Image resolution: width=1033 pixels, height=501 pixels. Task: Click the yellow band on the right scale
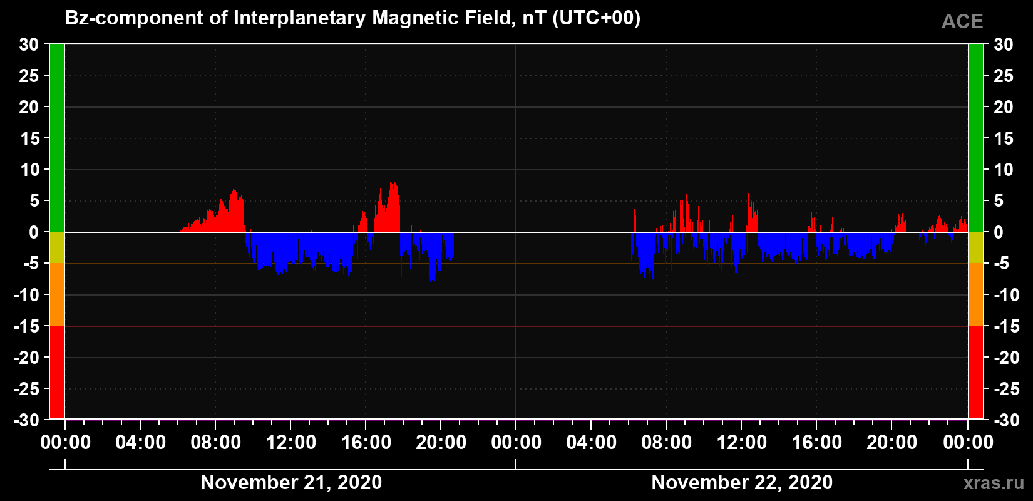pos(975,247)
